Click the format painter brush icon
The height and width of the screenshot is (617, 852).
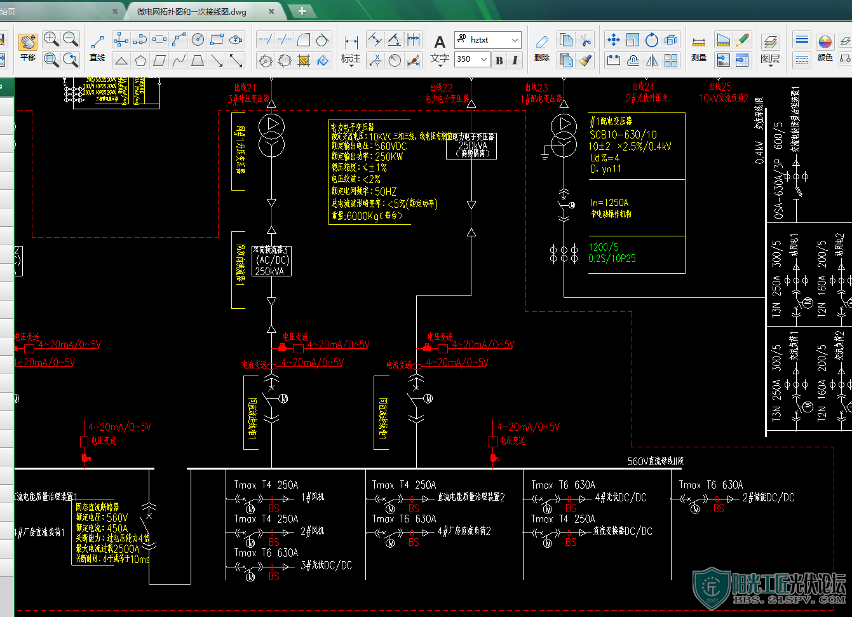pos(585,60)
